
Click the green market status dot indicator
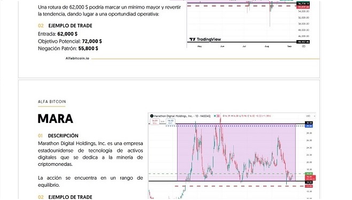coord(215,116)
